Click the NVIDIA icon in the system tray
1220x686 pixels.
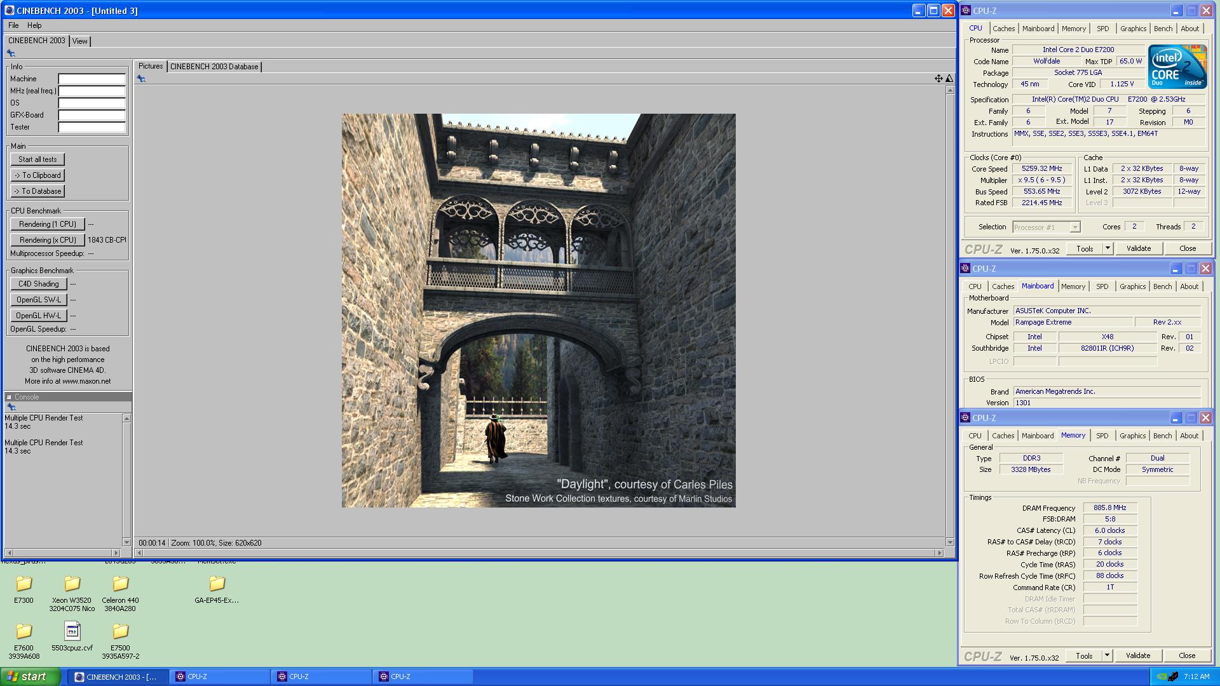tap(1162, 676)
